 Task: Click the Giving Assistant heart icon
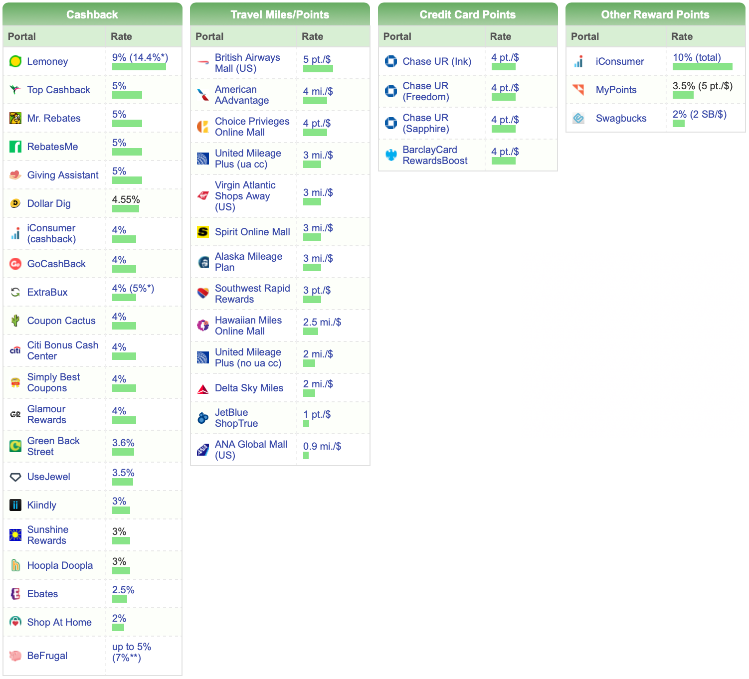point(15,175)
